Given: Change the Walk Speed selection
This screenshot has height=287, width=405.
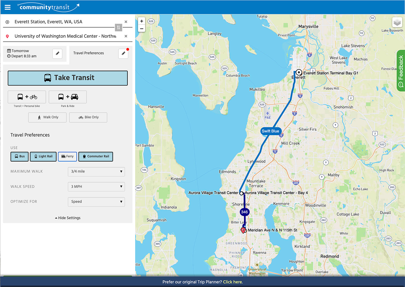Looking at the screenshot, I should click(x=96, y=187).
